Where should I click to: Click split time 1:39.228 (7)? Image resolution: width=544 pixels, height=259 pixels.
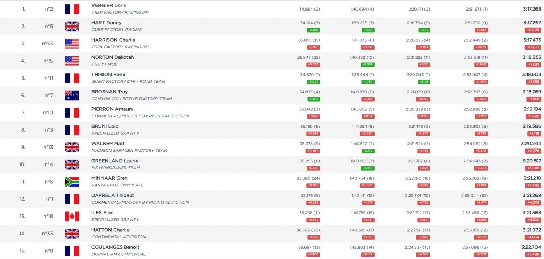coord(362,23)
